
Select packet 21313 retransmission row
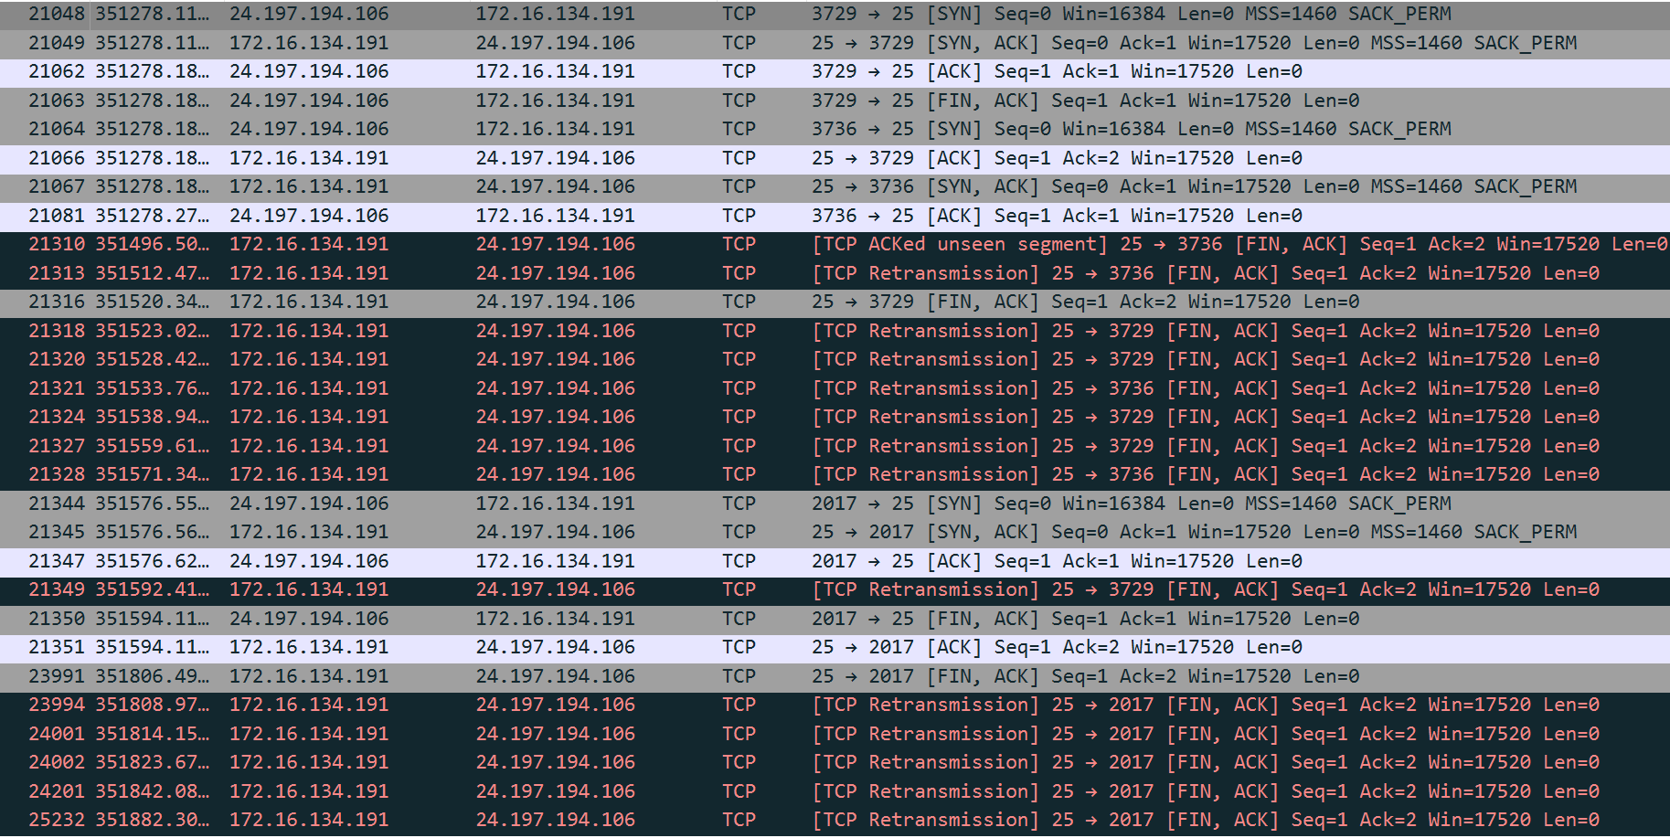point(835,273)
